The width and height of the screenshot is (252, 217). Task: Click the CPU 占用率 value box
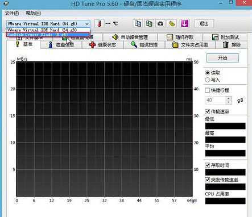[225, 201]
